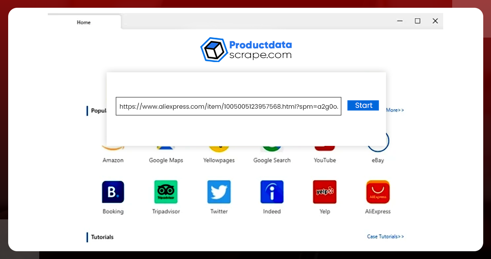Open the Case Tutorials>> link
The height and width of the screenshot is (259, 491).
coord(385,237)
